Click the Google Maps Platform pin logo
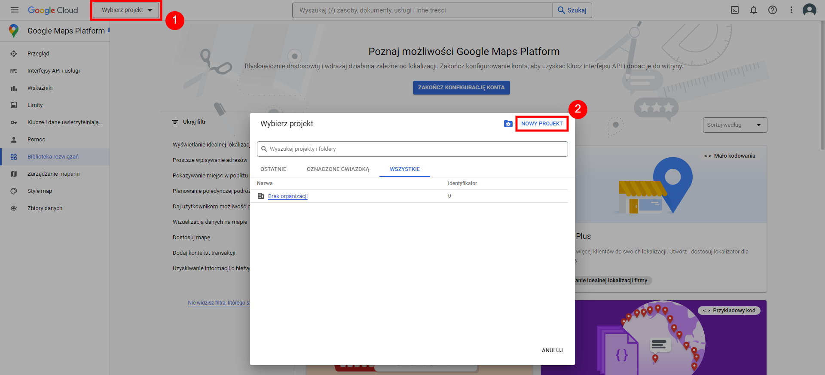The width and height of the screenshot is (825, 375). point(14,30)
